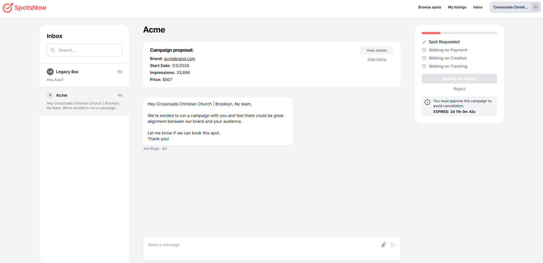Click the Legacy Box avatar icon

tap(50, 72)
